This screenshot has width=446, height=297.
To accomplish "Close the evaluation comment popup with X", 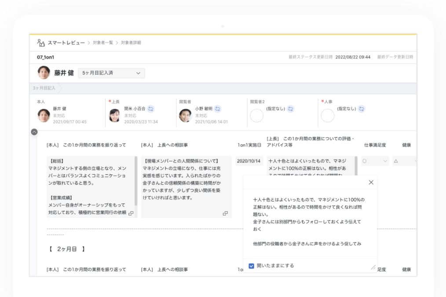I will coord(371,181).
